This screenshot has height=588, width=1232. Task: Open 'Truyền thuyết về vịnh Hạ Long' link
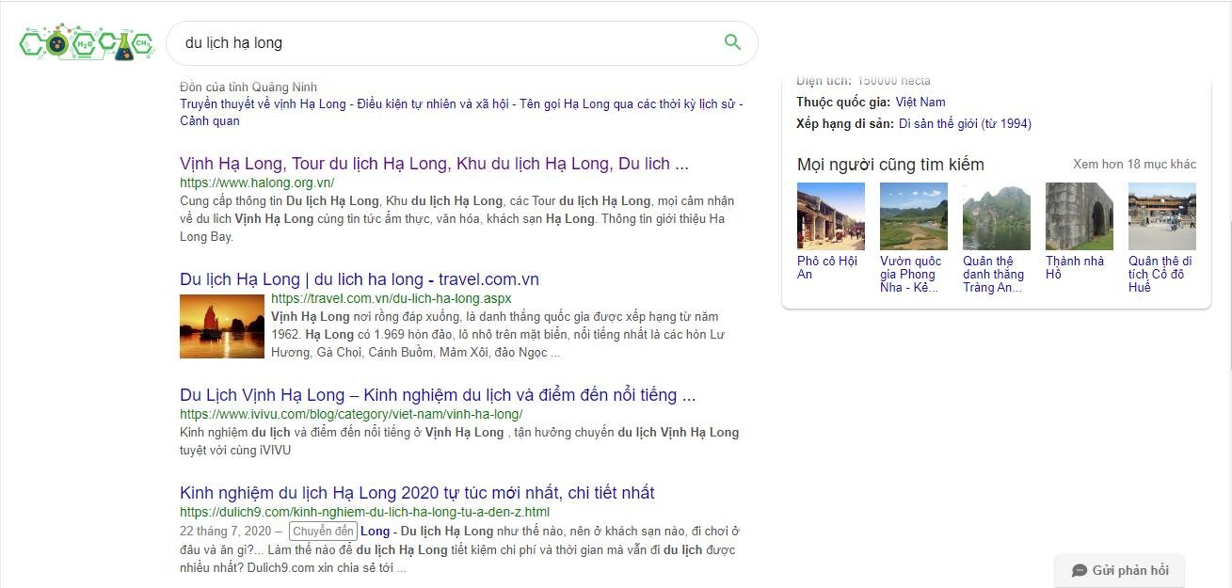point(264,103)
